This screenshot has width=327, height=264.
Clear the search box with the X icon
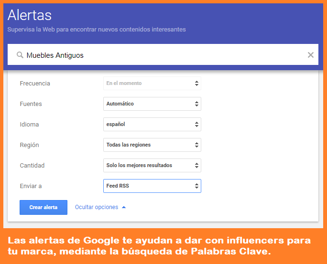(x=311, y=55)
